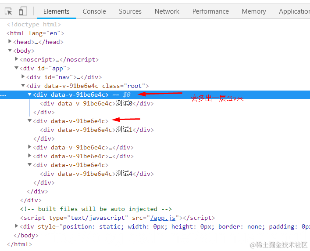Select the div containing 测试0 text
The image size is (310, 251).
[96, 103]
